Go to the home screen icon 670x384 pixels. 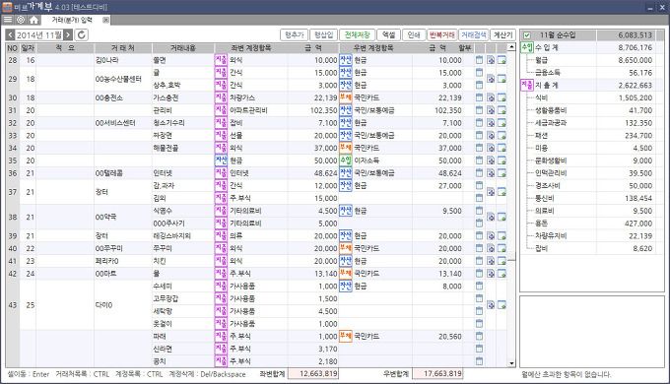[x=34, y=20]
